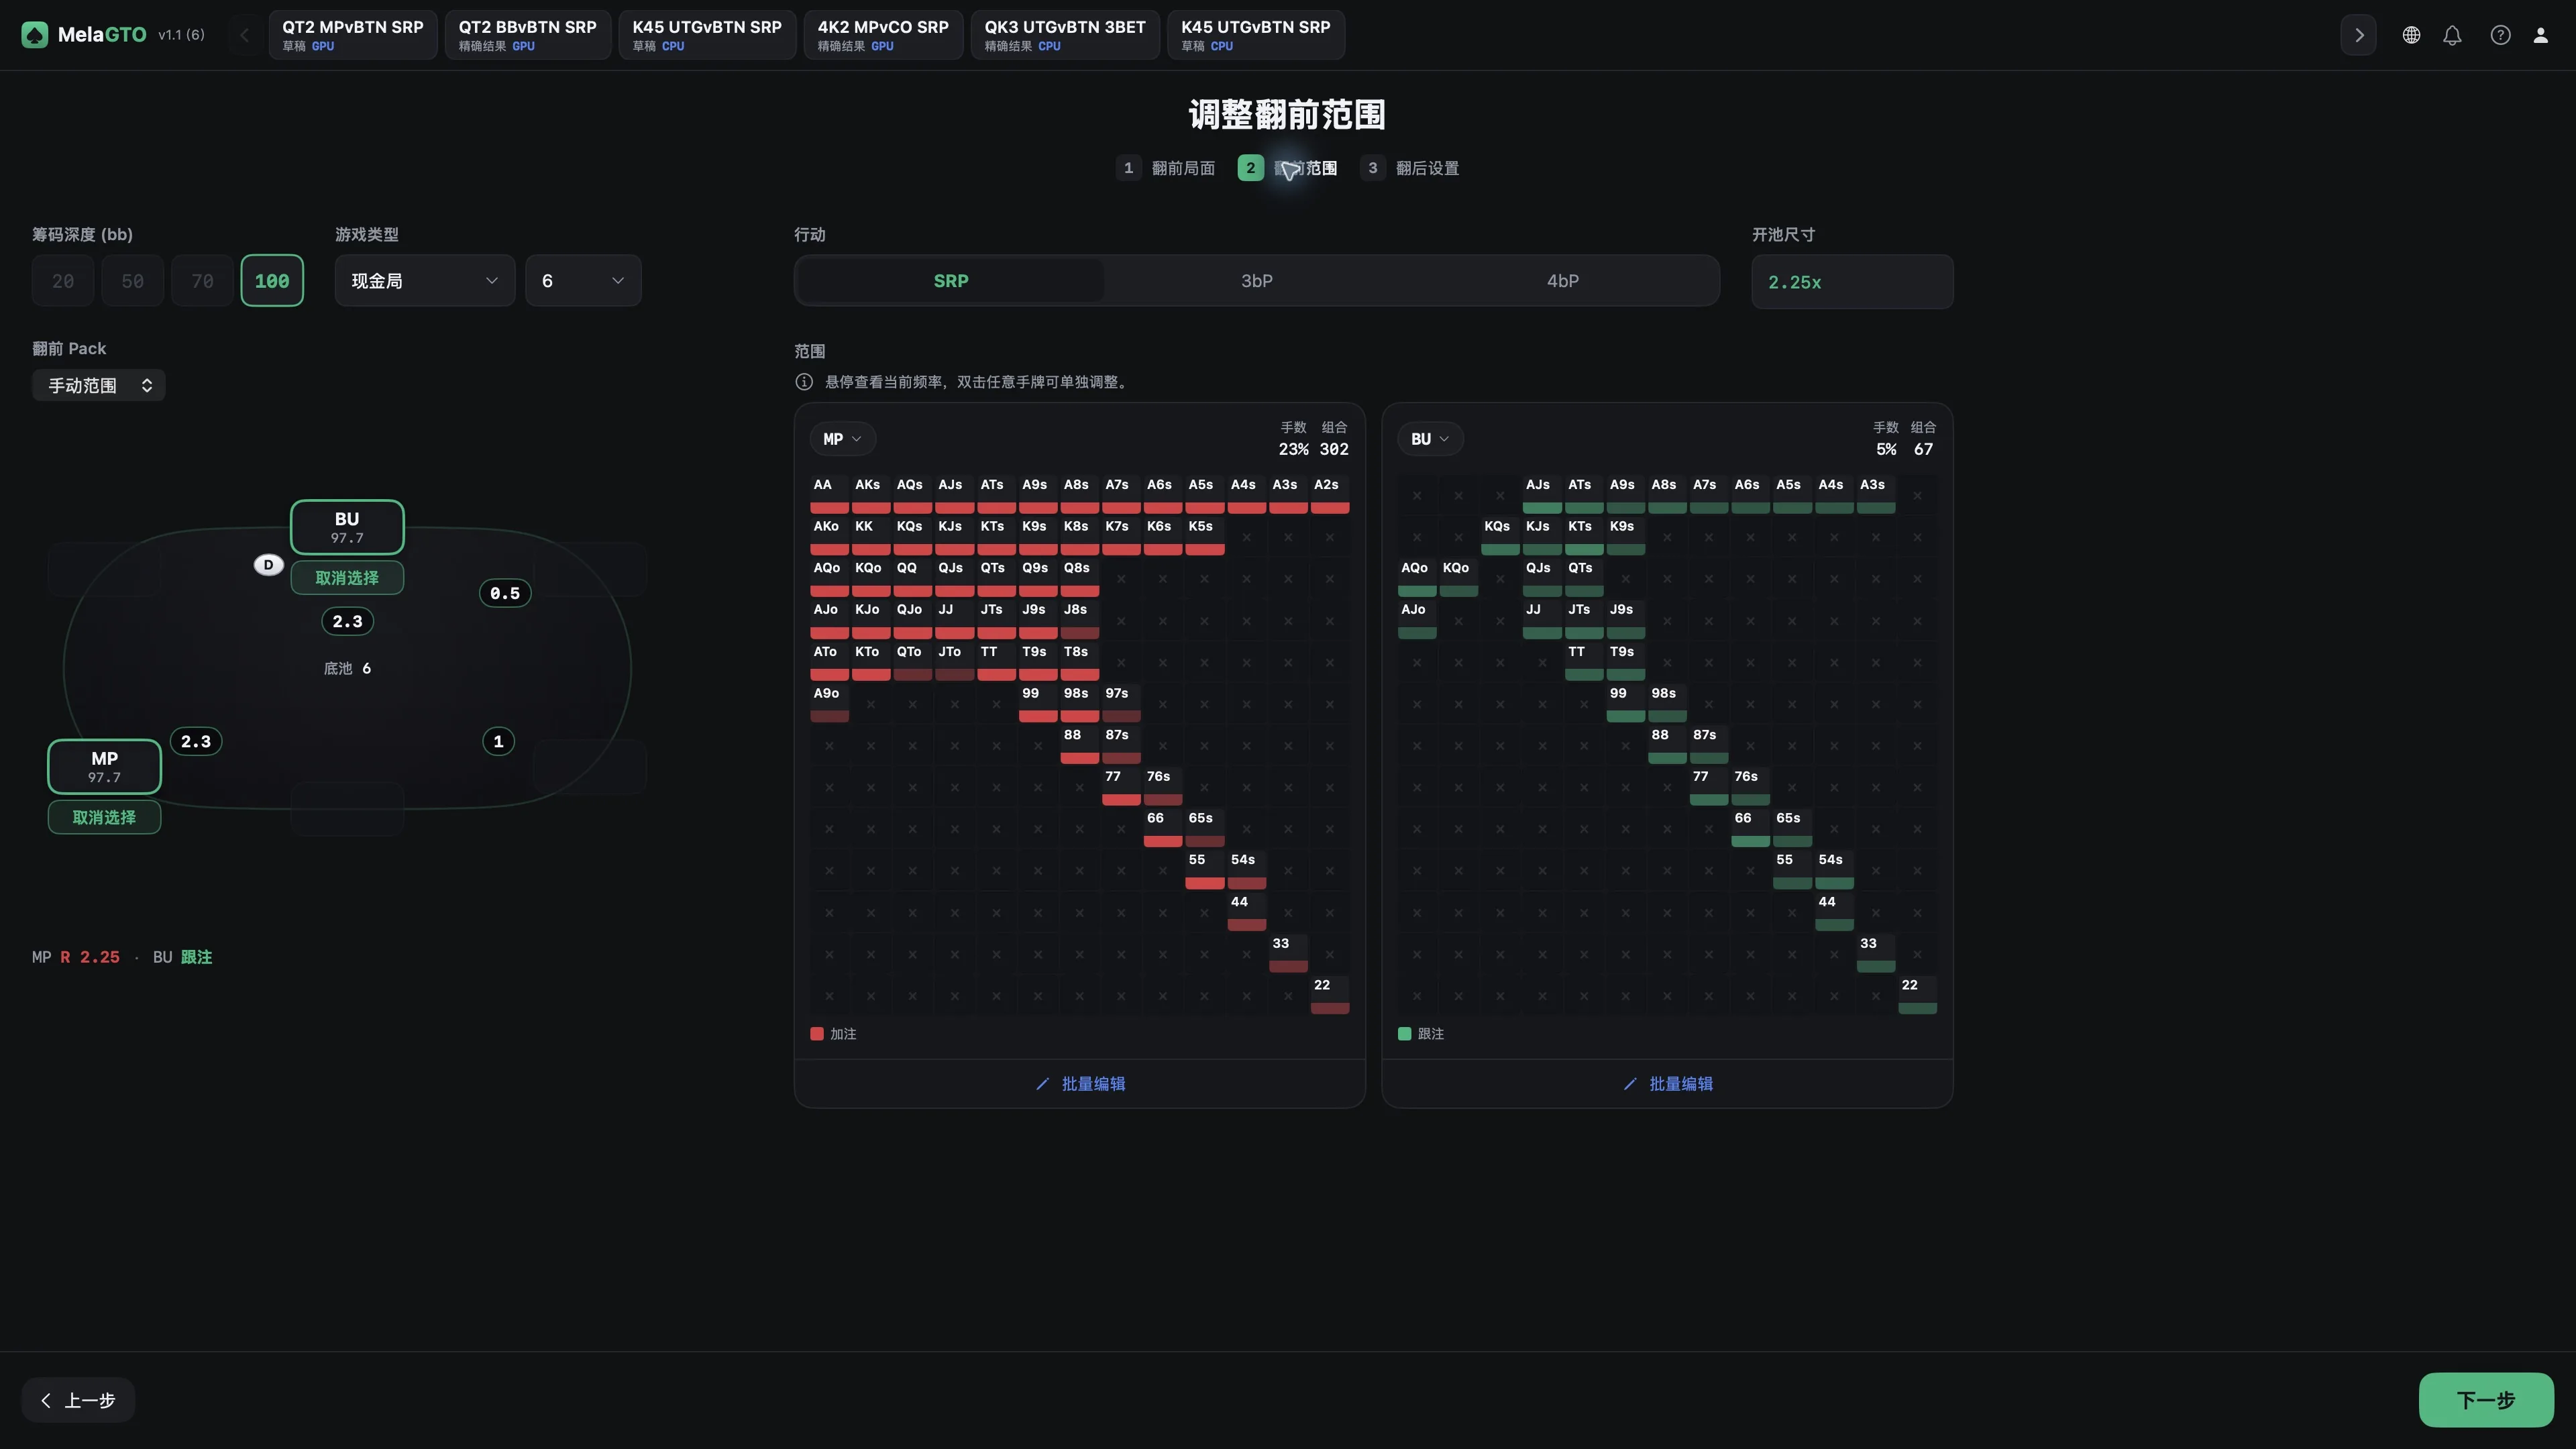Open language globe icon
2576x1449 pixels.
tap(2411, 35)
